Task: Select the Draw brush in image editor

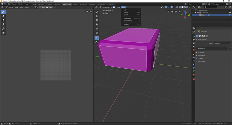Action: [x=3, y=12]
